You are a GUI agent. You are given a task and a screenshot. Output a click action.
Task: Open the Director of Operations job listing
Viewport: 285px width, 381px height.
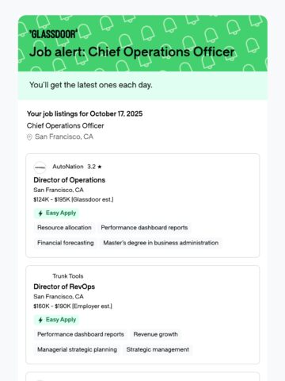pyautogui.click(x=70, y=180)
